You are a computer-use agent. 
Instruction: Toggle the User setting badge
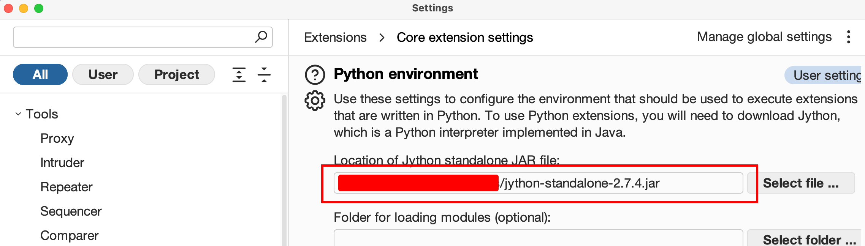(x=825, y=75)
